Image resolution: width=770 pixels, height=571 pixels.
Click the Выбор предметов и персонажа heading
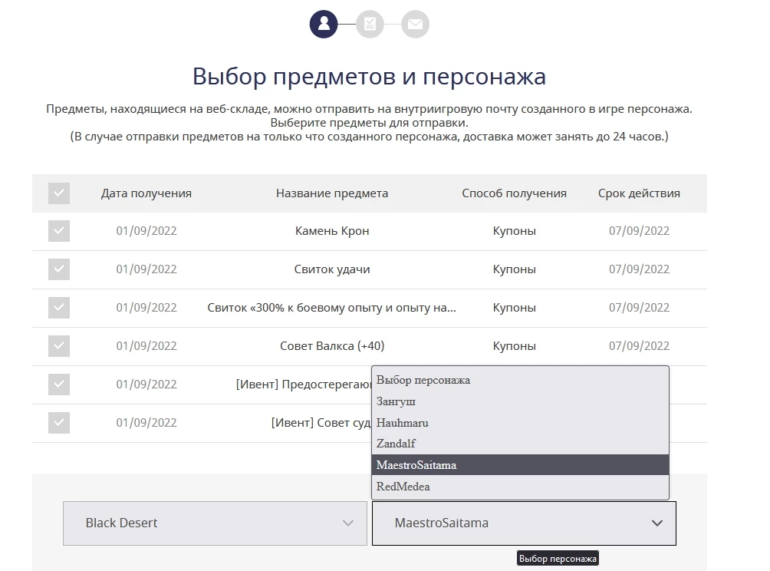tap(370, 76)
